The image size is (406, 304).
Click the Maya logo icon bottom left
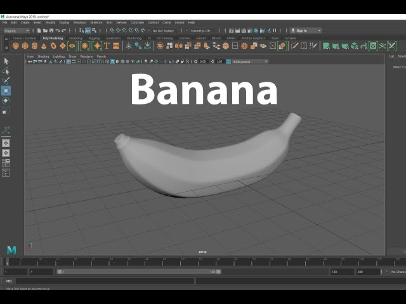click(x=11, y=250)
